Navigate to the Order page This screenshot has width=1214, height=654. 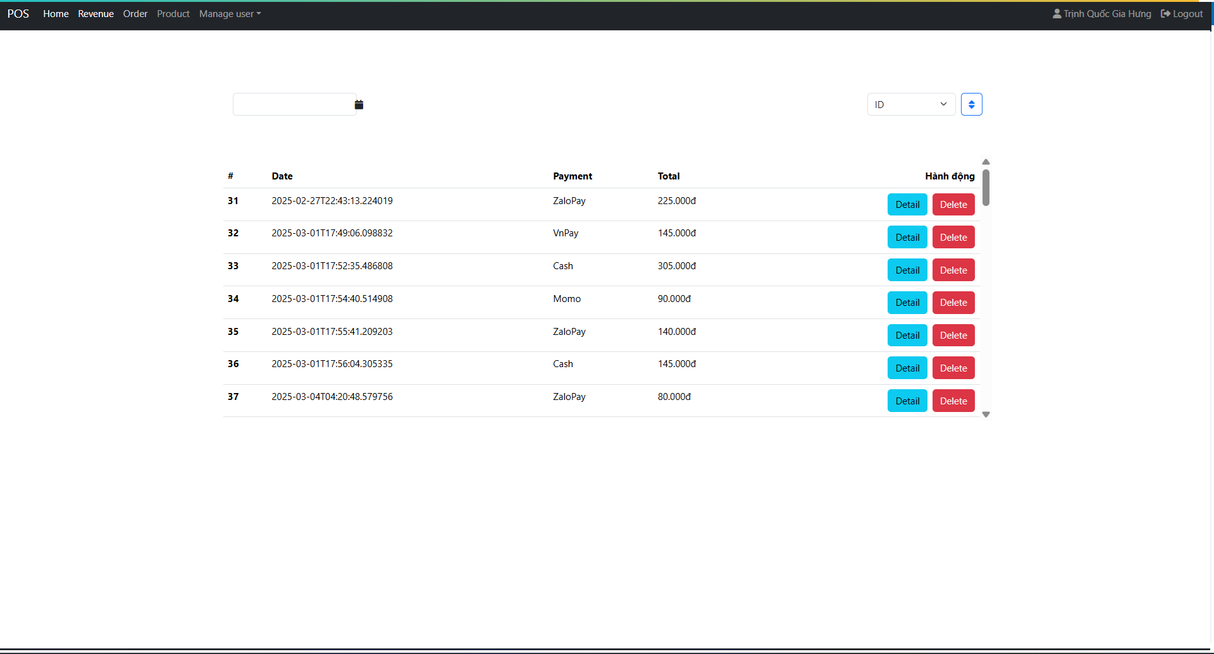(x=135, y=14)
